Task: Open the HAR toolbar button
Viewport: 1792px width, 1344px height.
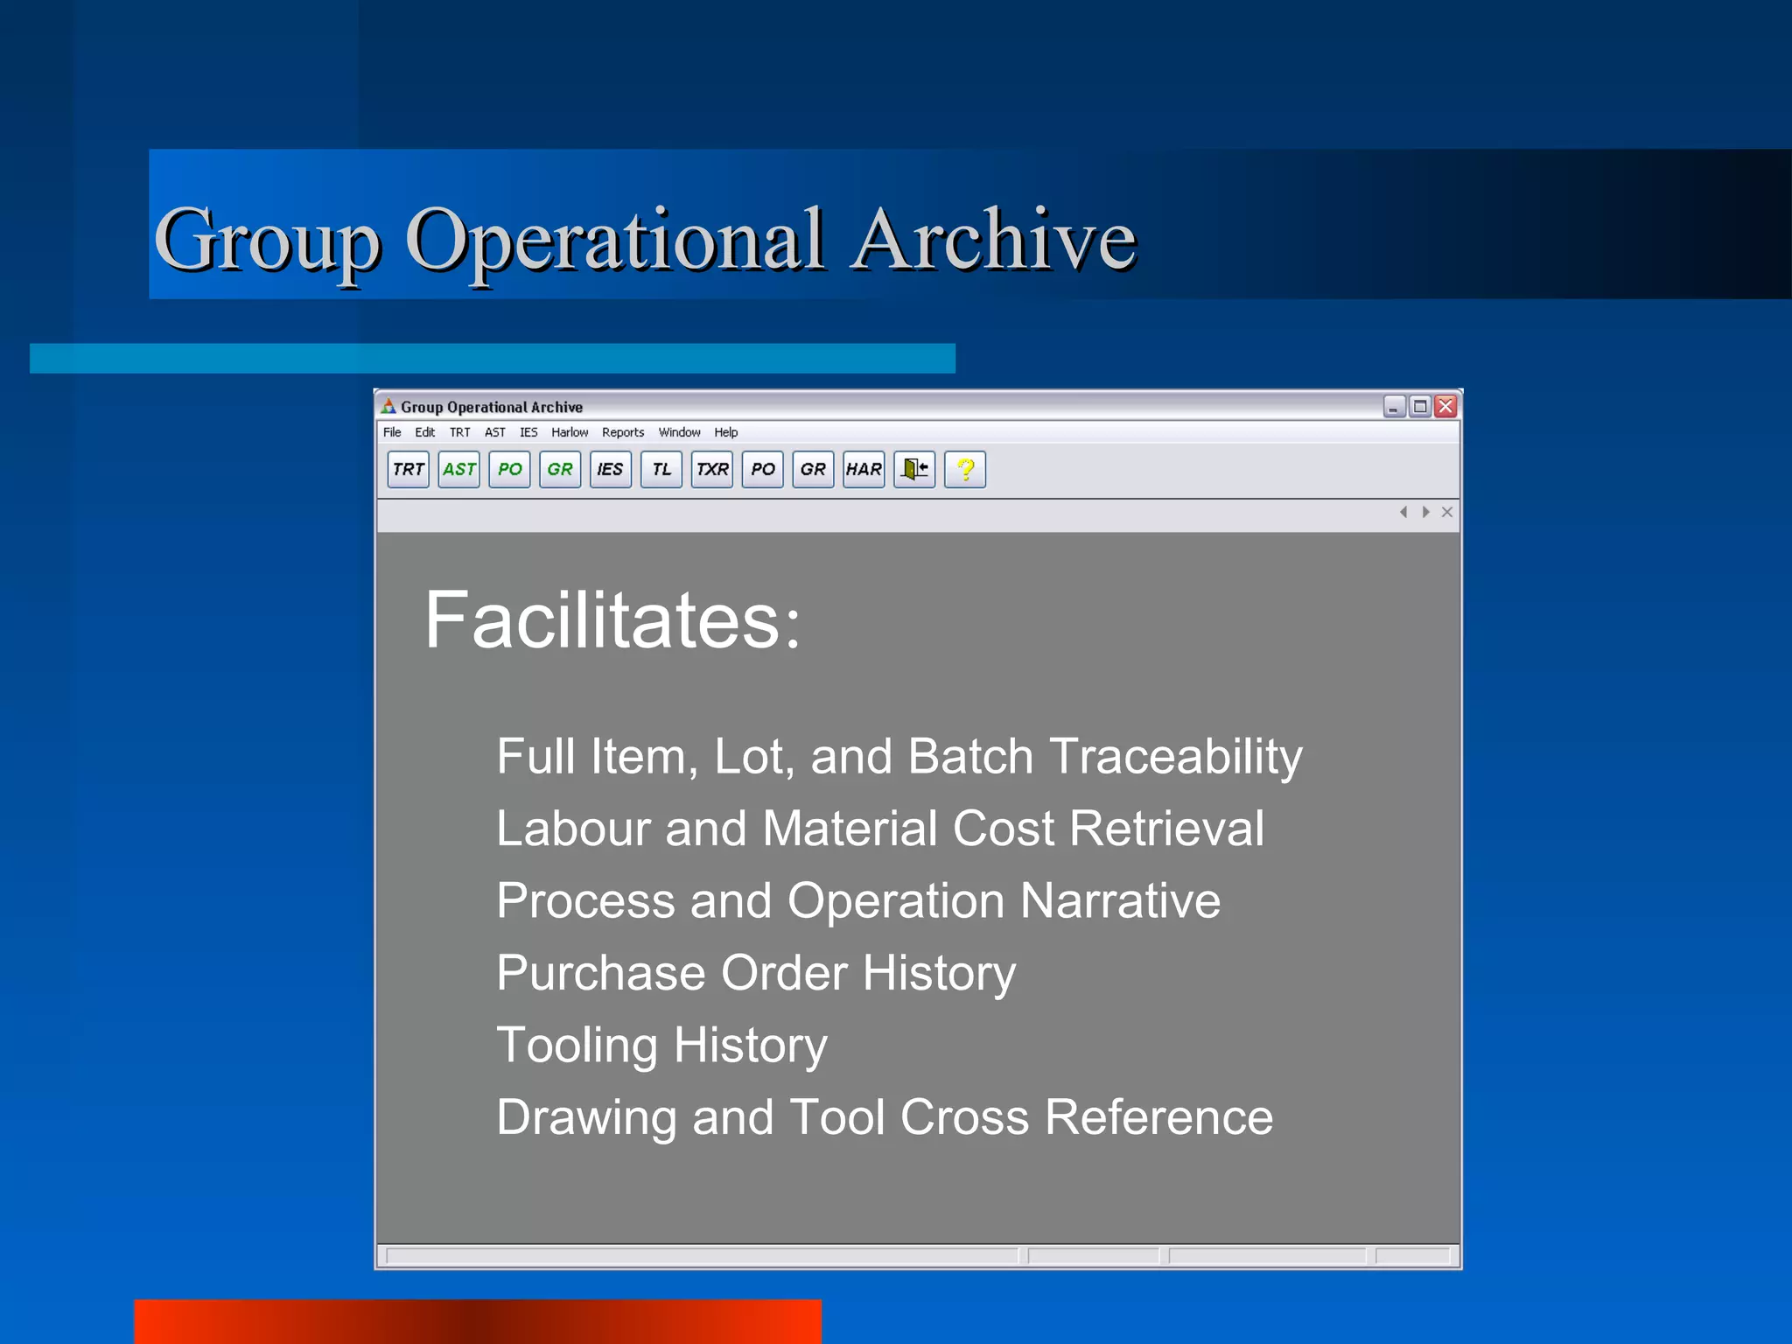Action: point(864,469)
